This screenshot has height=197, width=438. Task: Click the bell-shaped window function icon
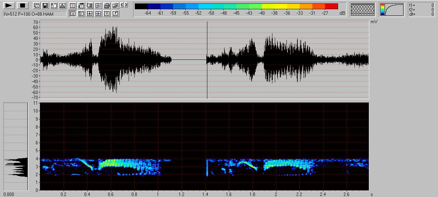pos(62,5)
